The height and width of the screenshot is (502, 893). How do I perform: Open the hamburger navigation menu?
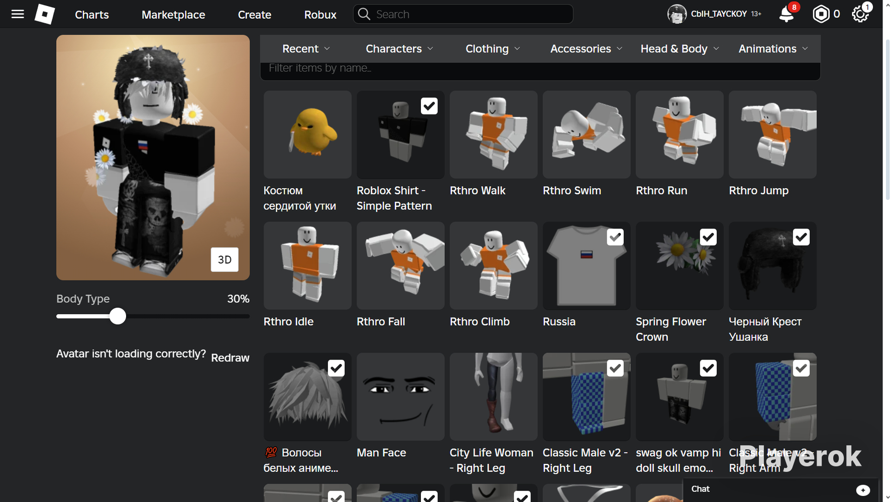click(x=18, y=14)
